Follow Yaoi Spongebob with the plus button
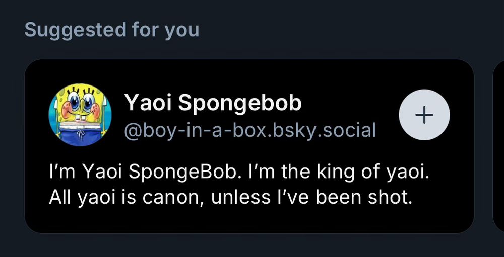This screenshot has width=504, height=257. [424, 115]
